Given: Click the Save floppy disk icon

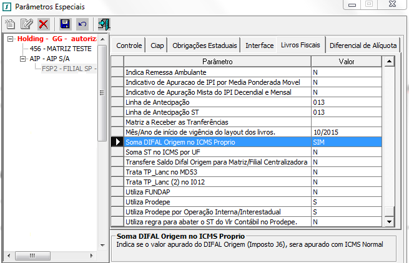Looking at the screenshot, I should (65, 24).
